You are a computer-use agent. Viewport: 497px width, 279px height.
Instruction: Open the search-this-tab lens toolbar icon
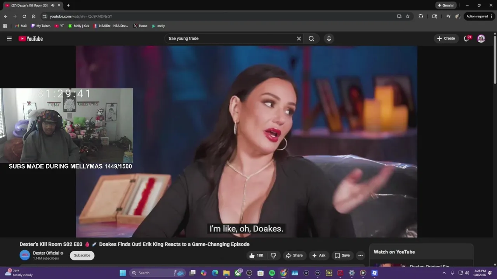click(434, 16)
